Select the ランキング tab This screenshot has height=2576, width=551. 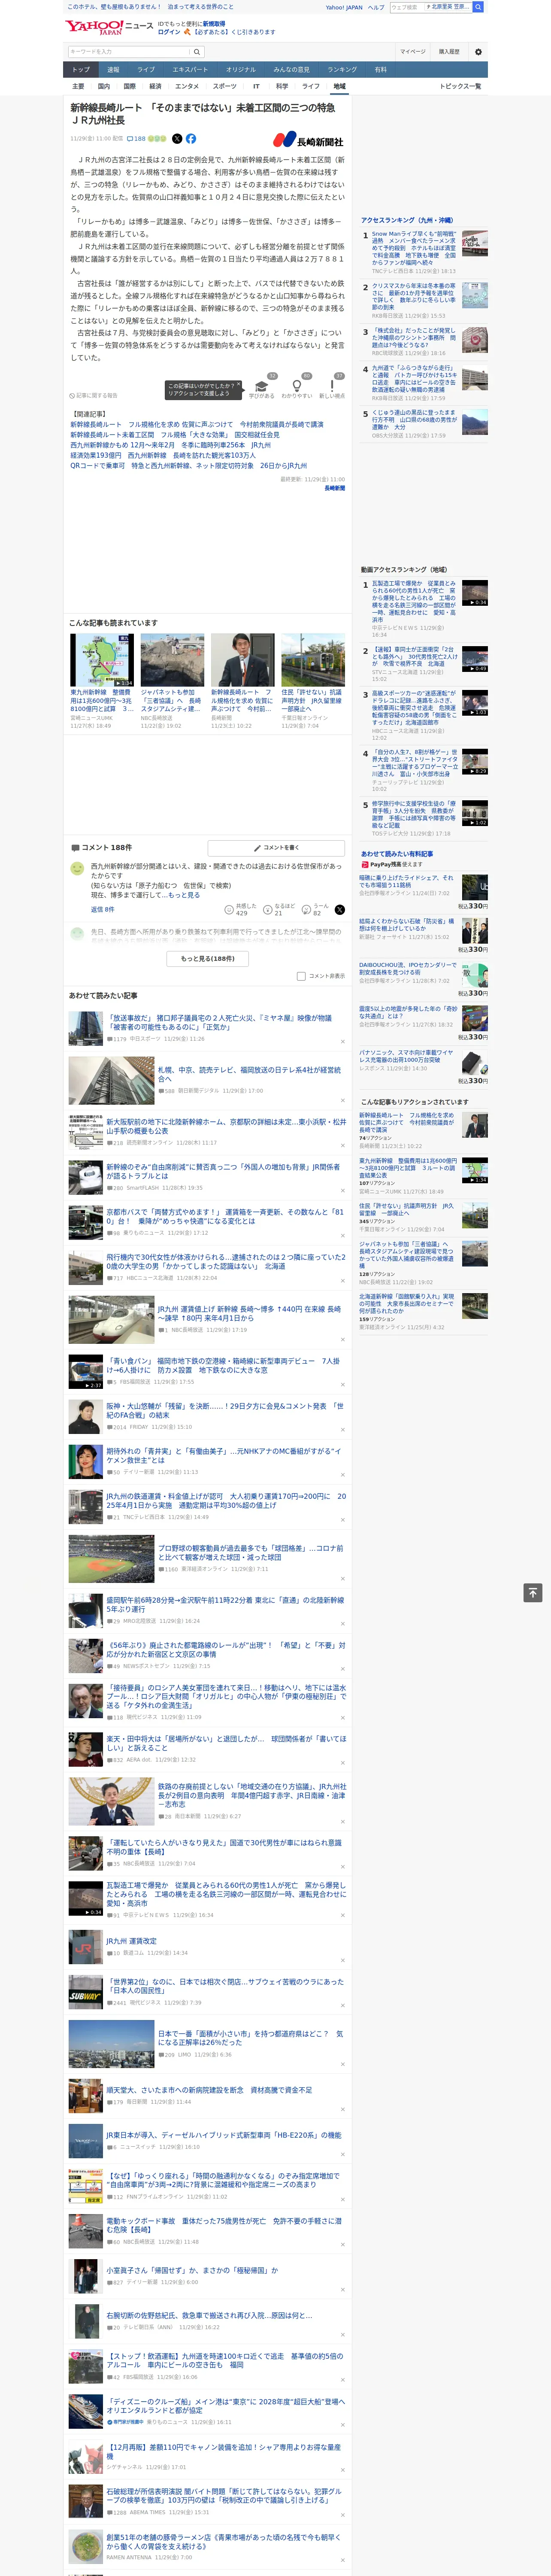click(342, 70)
